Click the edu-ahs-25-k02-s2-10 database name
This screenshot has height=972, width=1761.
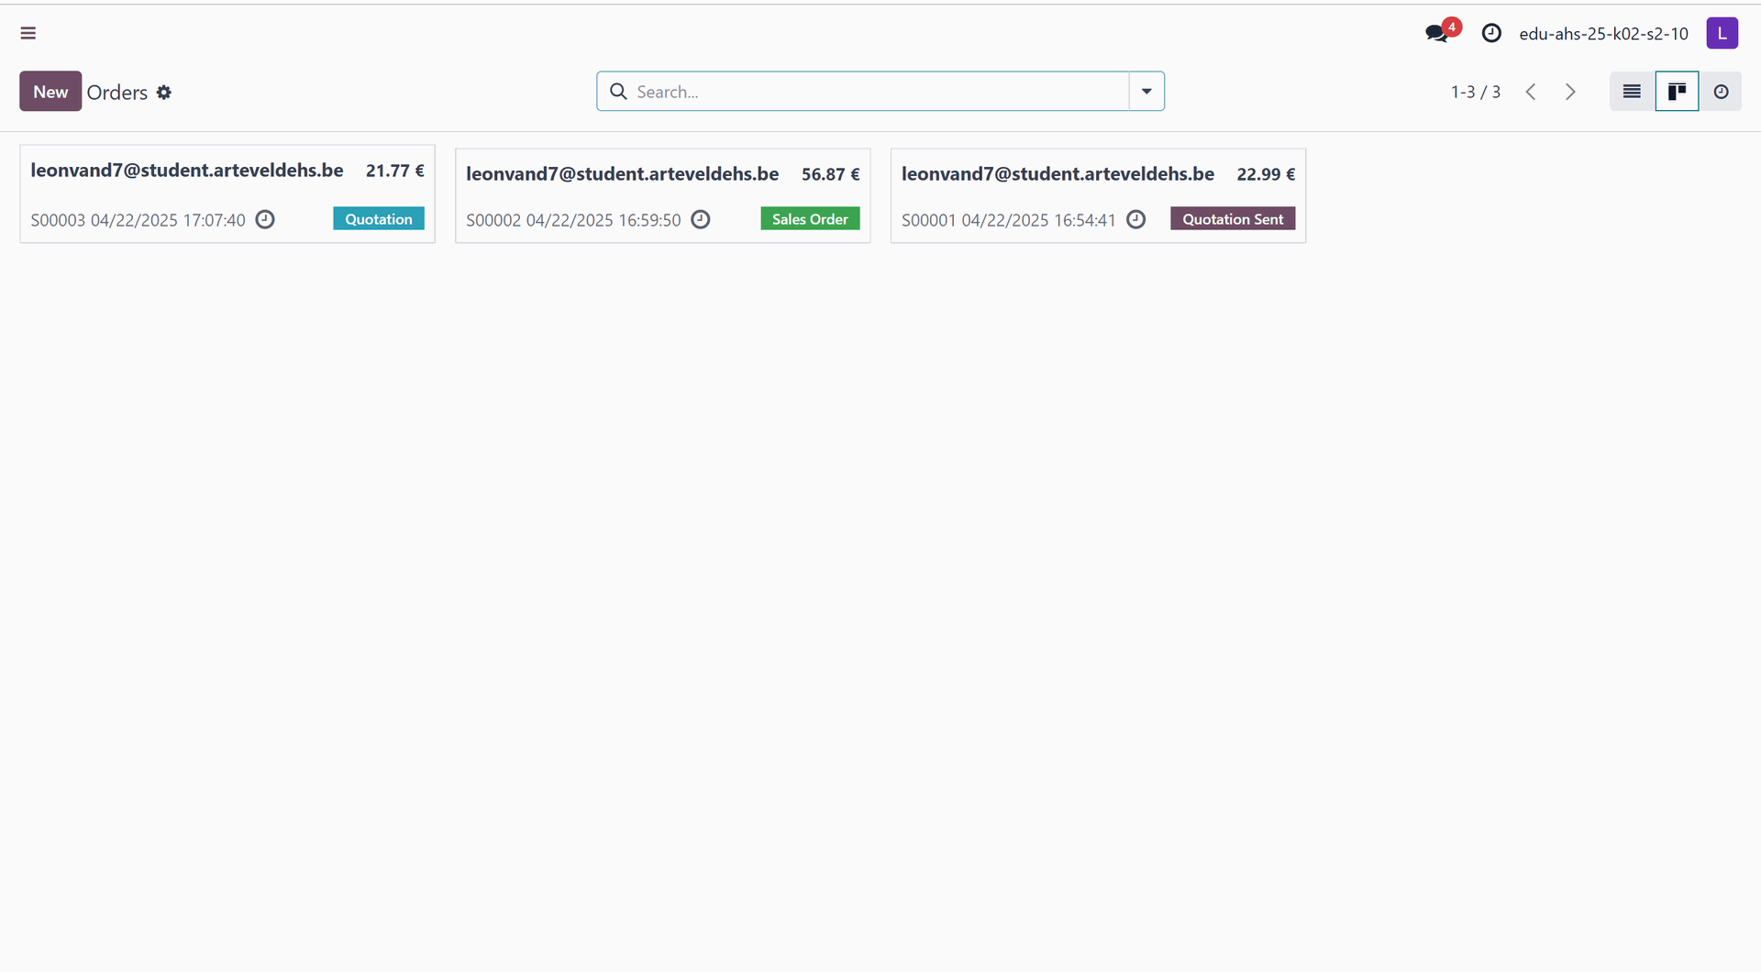point(1603,34)
